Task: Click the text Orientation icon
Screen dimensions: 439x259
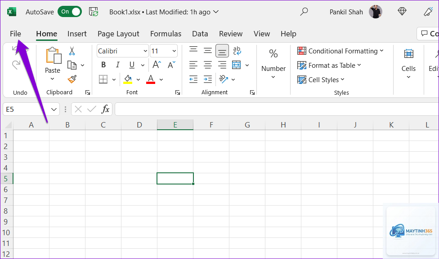Action: pyautogui.click(x=224, y=79)
